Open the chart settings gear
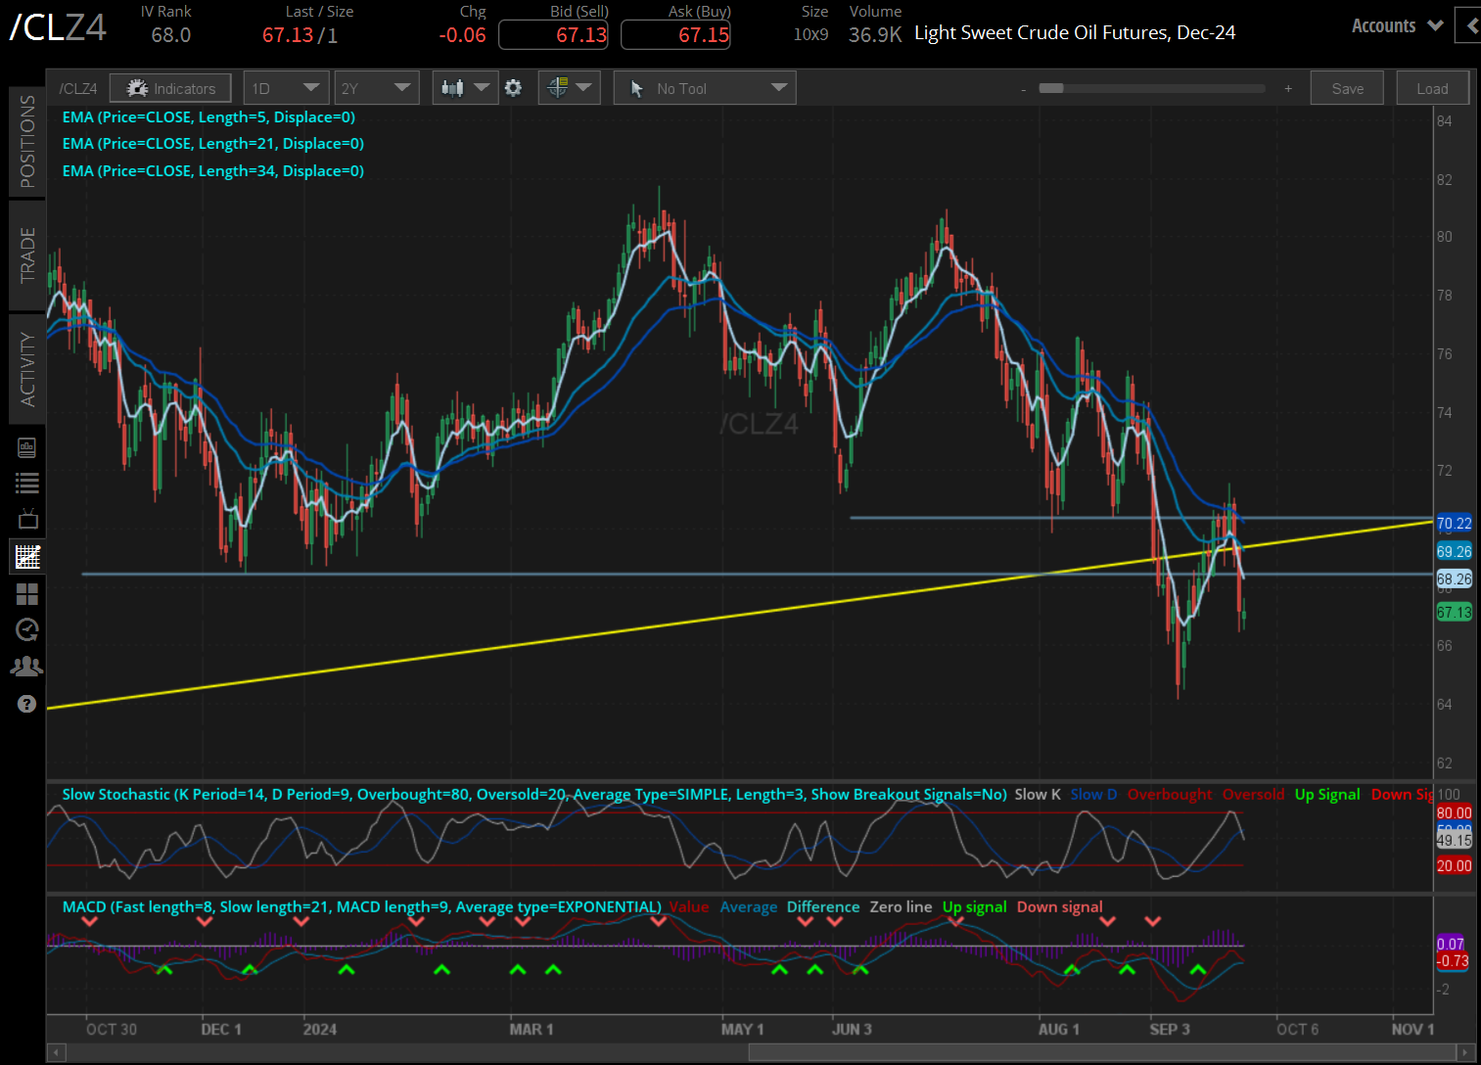The height and width of the screenshot is (1065, 1481). pyautogui.click(x=513, y=87)
